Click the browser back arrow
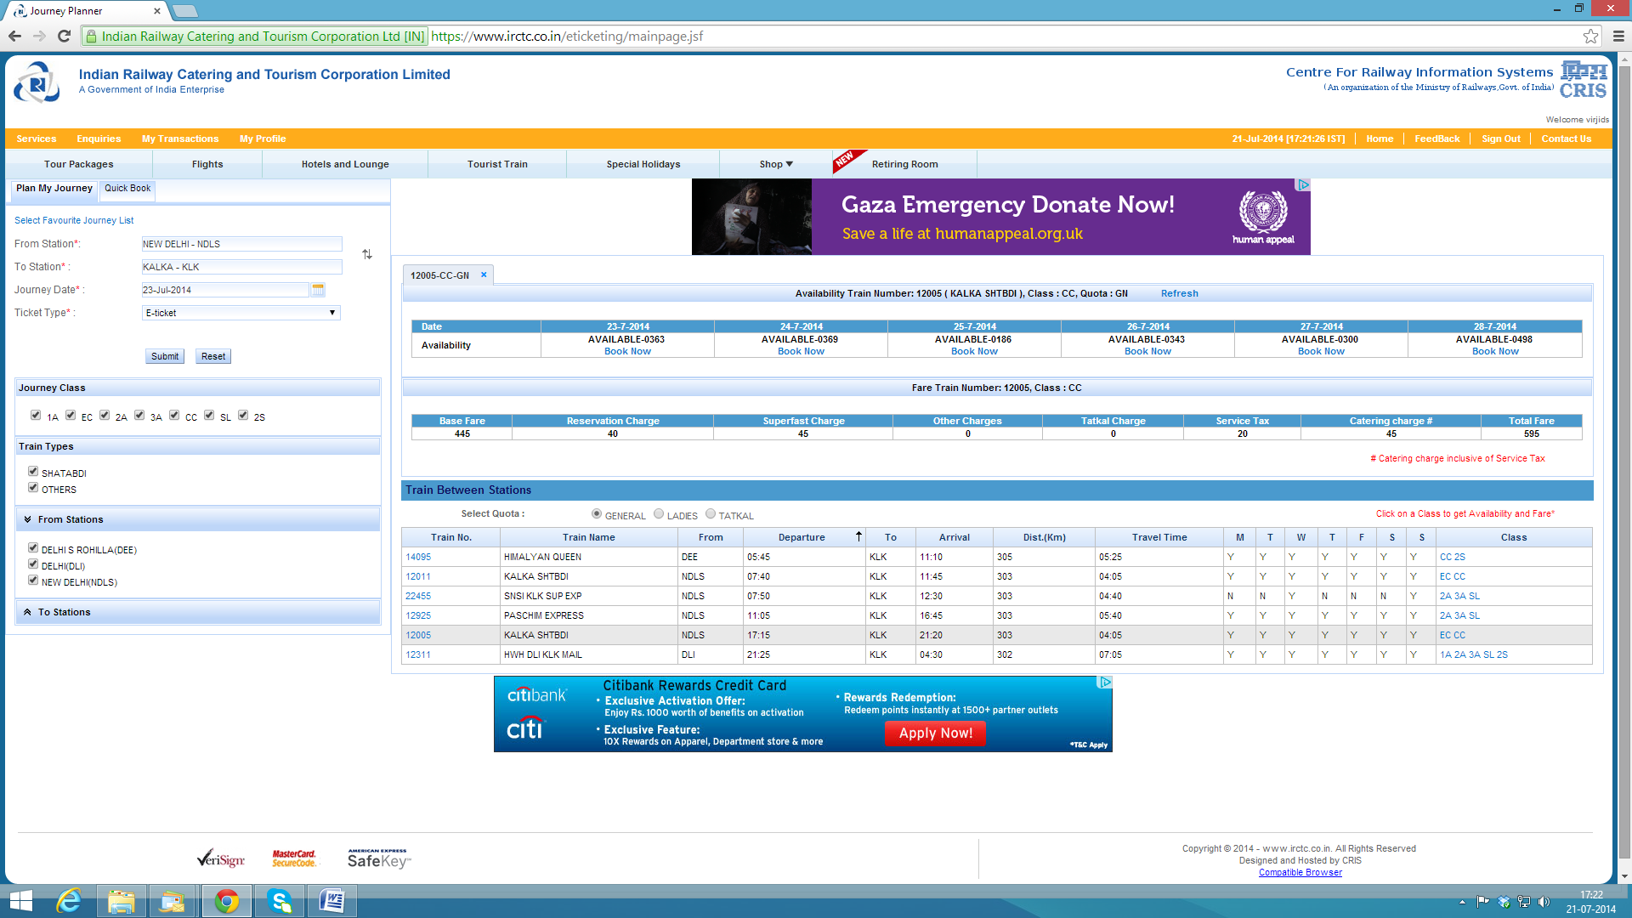This screenshot has height=918, width=1632. coord(14,36)
